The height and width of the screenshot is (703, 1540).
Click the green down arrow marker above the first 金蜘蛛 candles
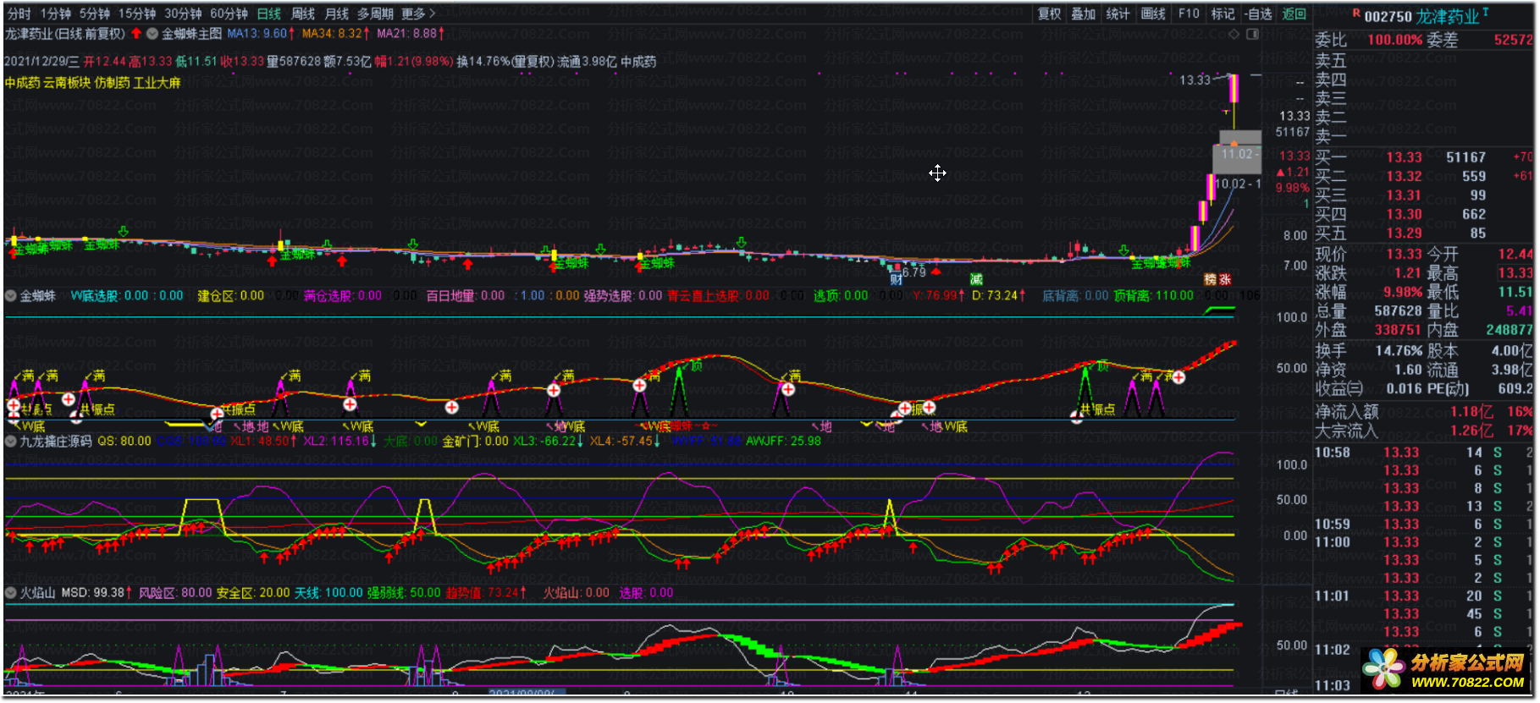[124, 231]
